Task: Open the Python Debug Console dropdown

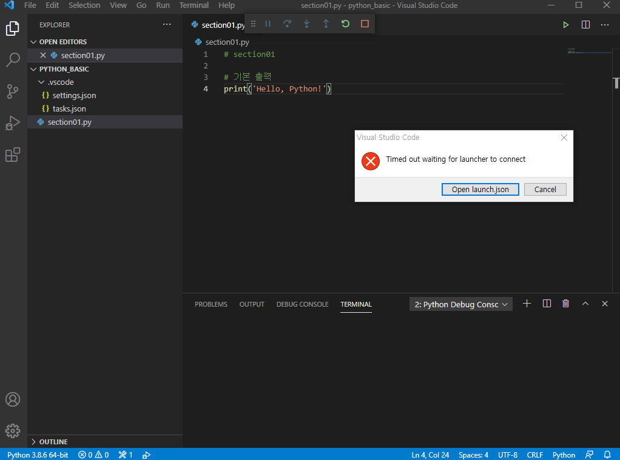Action: 460,304
